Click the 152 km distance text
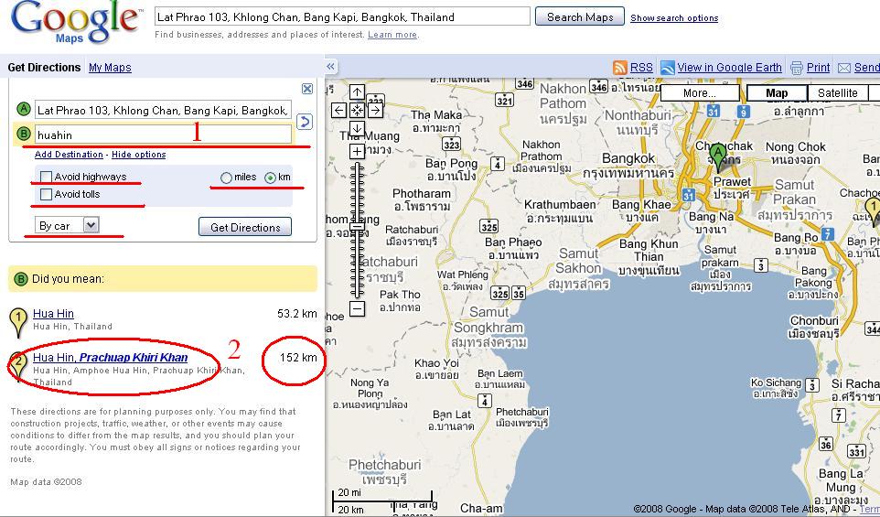880x517 pixels. coord(298,358)
